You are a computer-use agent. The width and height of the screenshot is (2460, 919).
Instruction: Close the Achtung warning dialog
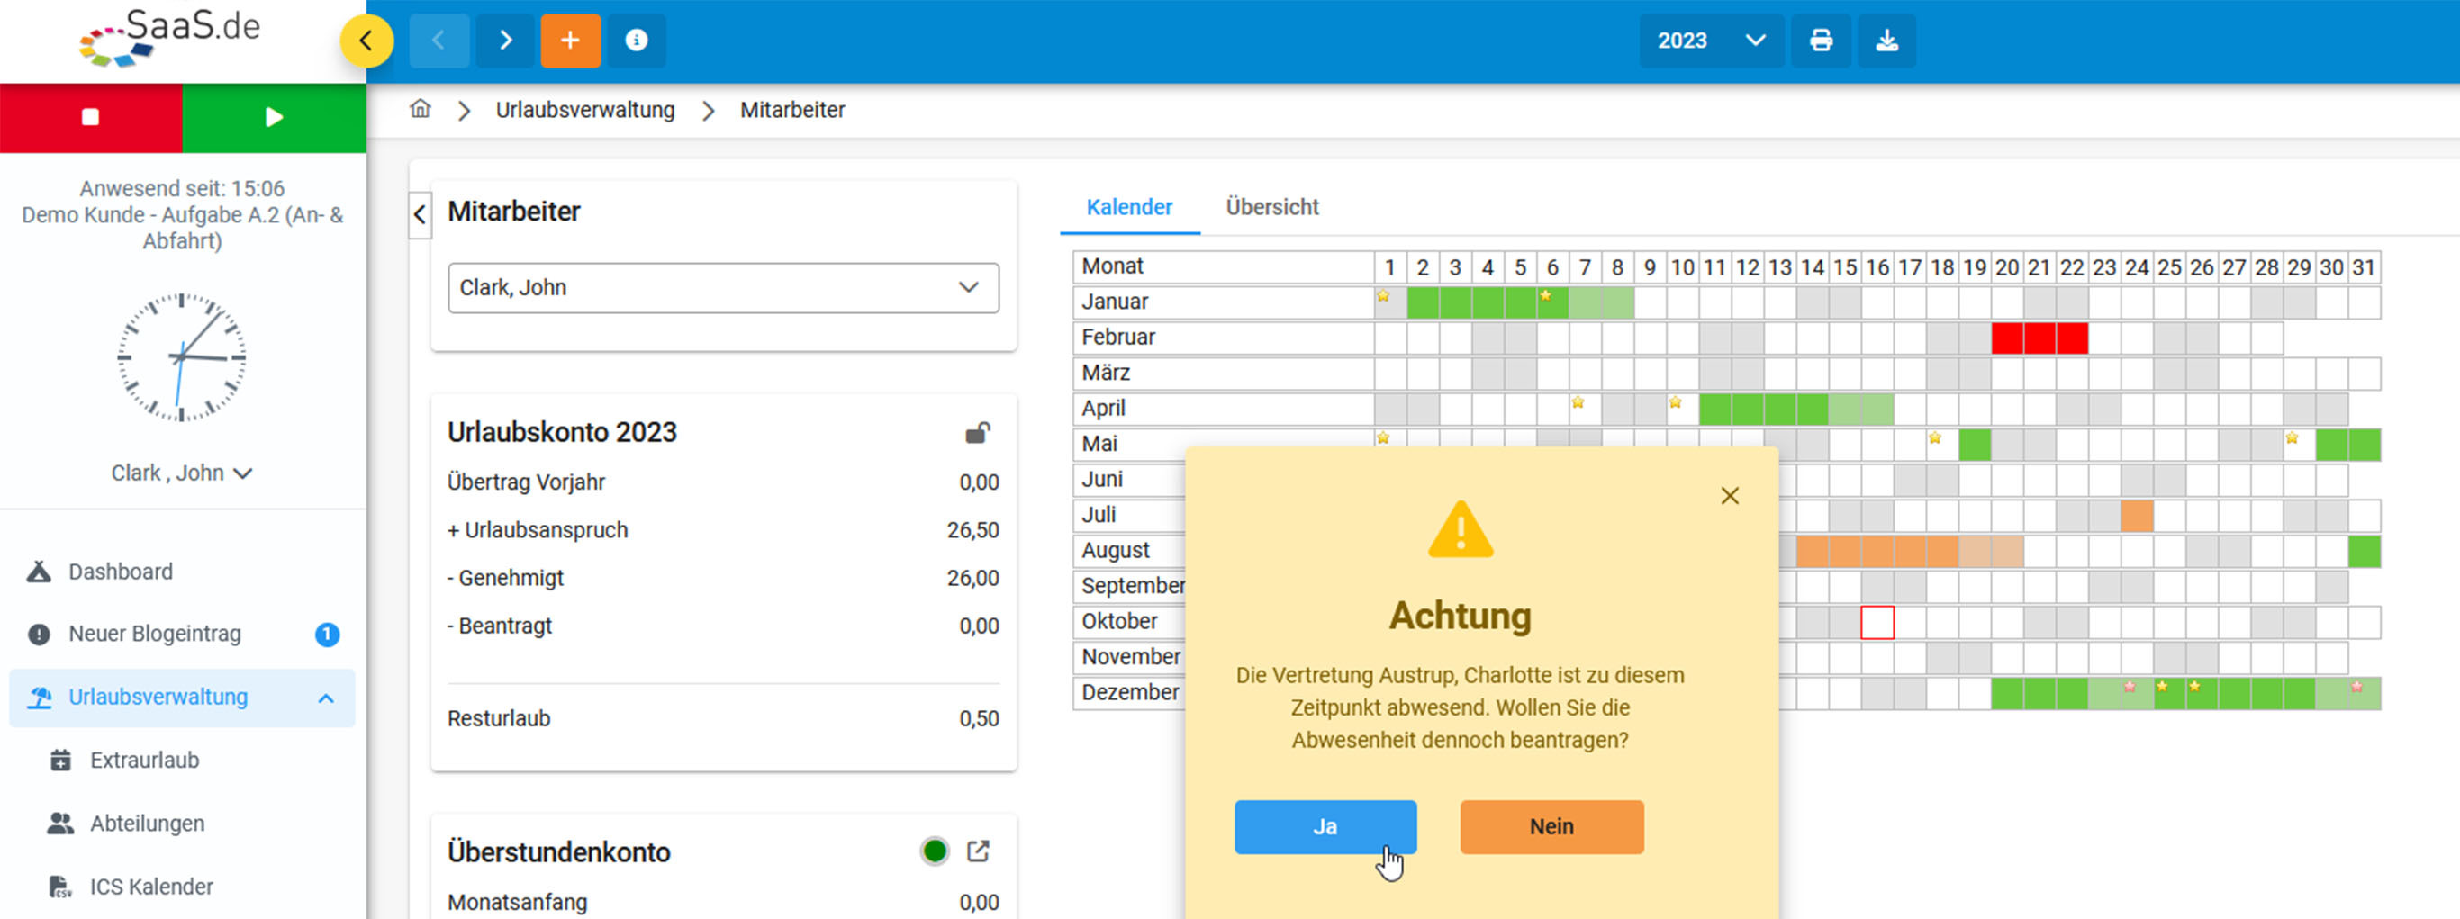(1729, 495)
